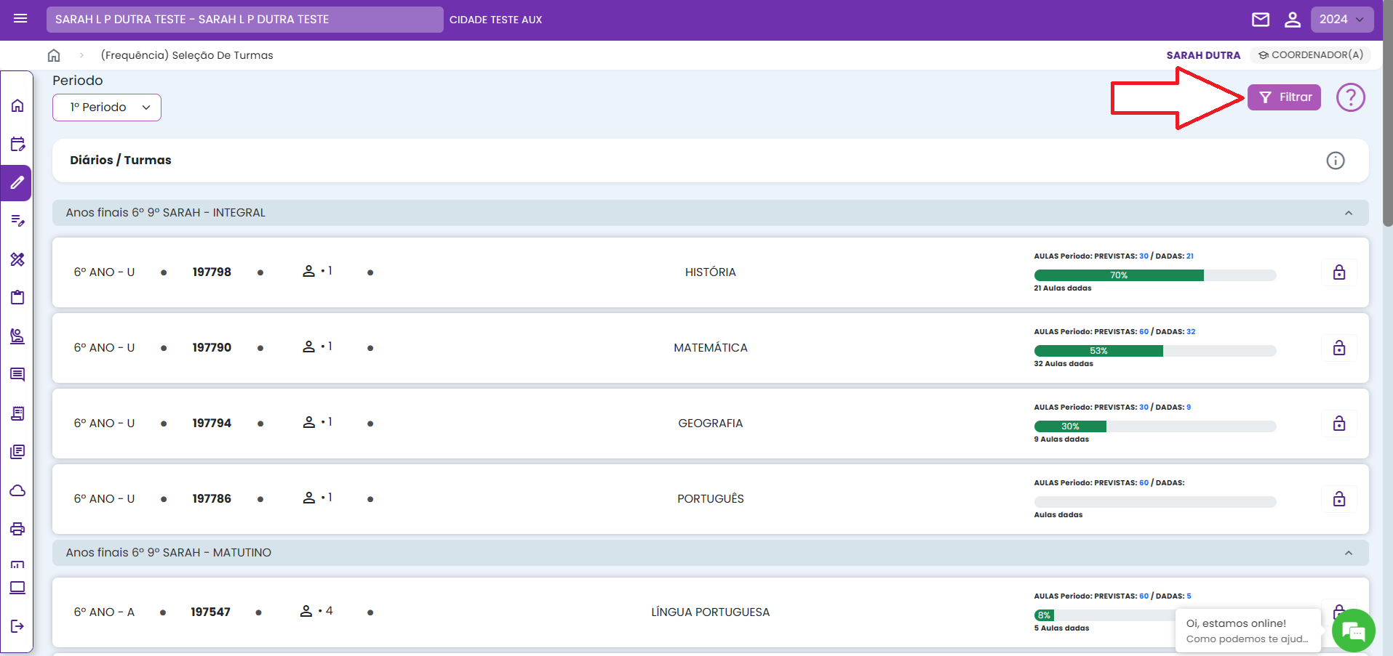Open the live chat bubble

pyautogui.click(x=1353, y=631)
